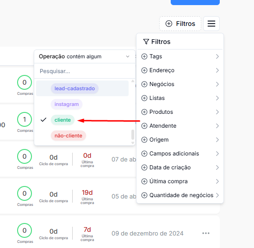Click plus icon beside Atendente filter
The width and height of the screenshot is (254, 248).
[144, 126]
